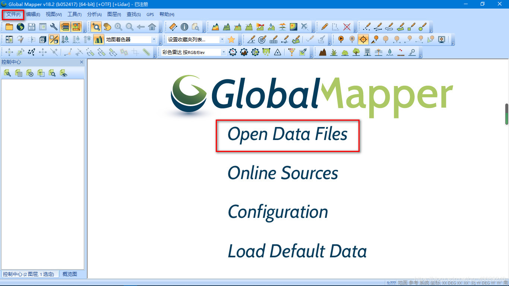Expand overflow arrow of the GPS toolbar
This screenshot has width=509, height=286.
453,43
